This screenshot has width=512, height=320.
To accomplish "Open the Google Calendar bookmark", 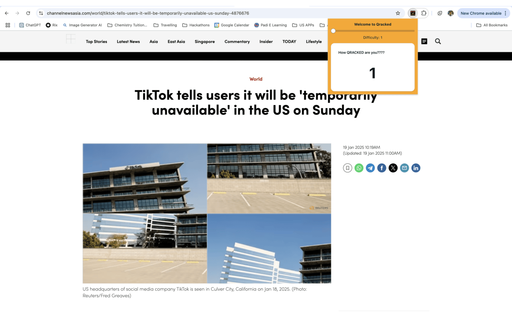I will pos(232,25).
